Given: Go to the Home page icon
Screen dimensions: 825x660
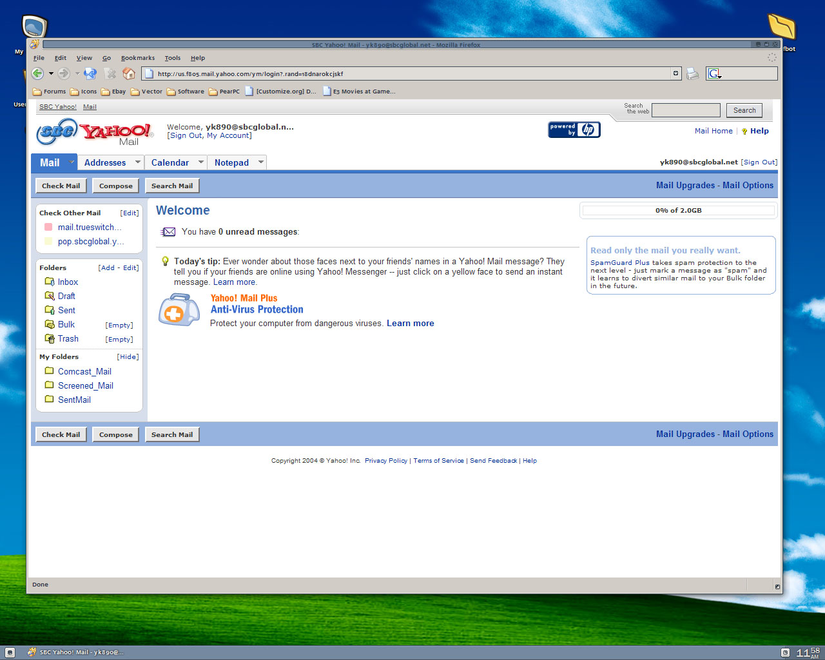Looking at the screenshot, I should [x=129, y=73].
